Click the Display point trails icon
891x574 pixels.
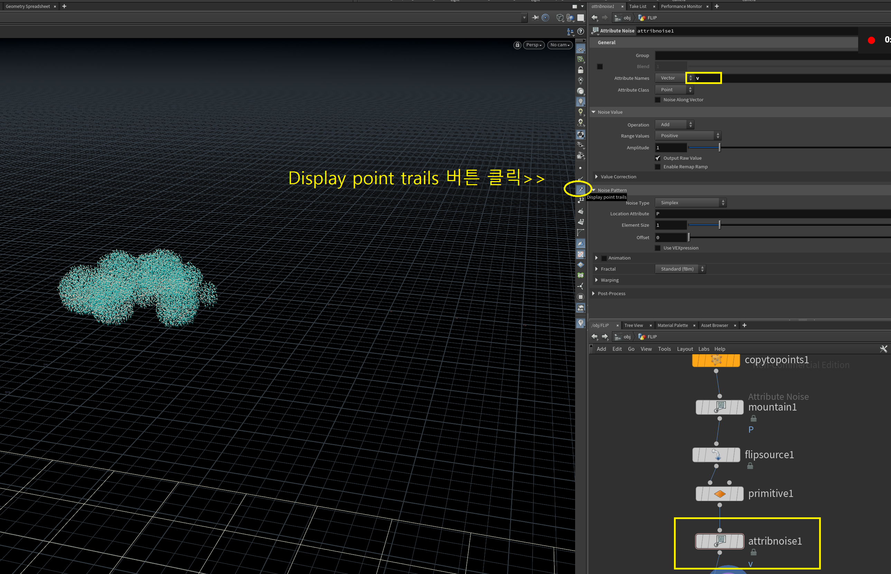point(580,189)
